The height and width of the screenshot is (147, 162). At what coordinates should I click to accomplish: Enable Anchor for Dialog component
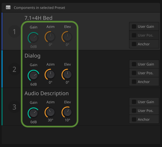pos(134,82)
